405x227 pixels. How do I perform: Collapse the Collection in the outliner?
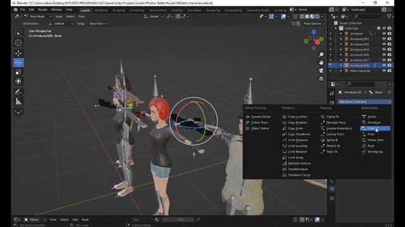[x=336, y=28]
